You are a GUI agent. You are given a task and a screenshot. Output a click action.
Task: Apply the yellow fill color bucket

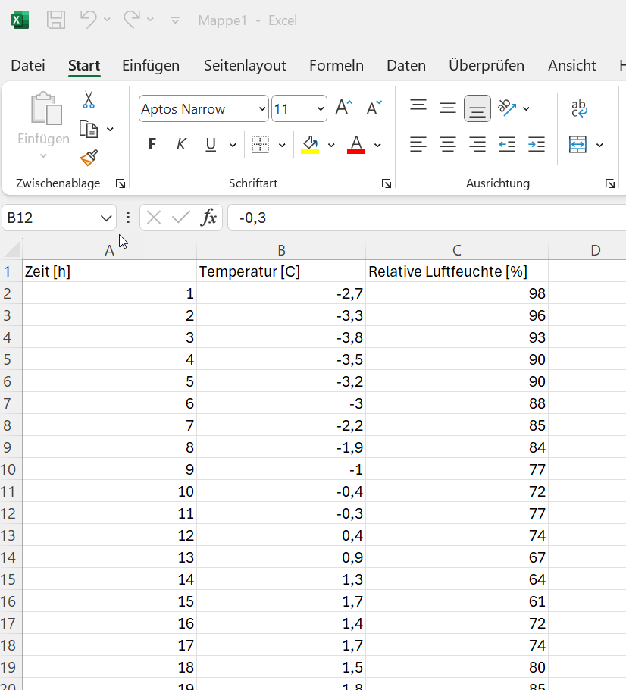point(310,144)
